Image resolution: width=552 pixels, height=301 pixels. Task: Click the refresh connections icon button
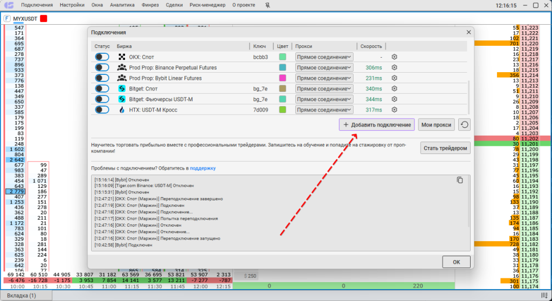click(464, 125)
